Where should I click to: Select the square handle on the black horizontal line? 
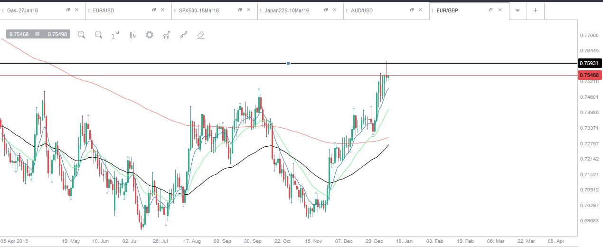[x=288, y=63]
